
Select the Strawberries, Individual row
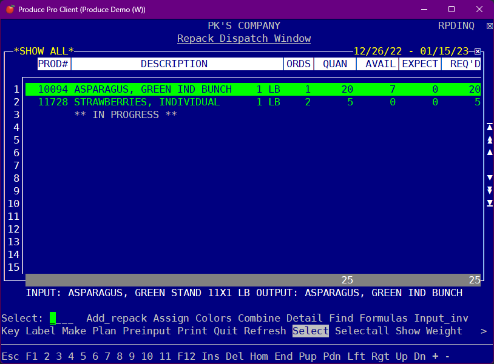[x=146, y=102]
